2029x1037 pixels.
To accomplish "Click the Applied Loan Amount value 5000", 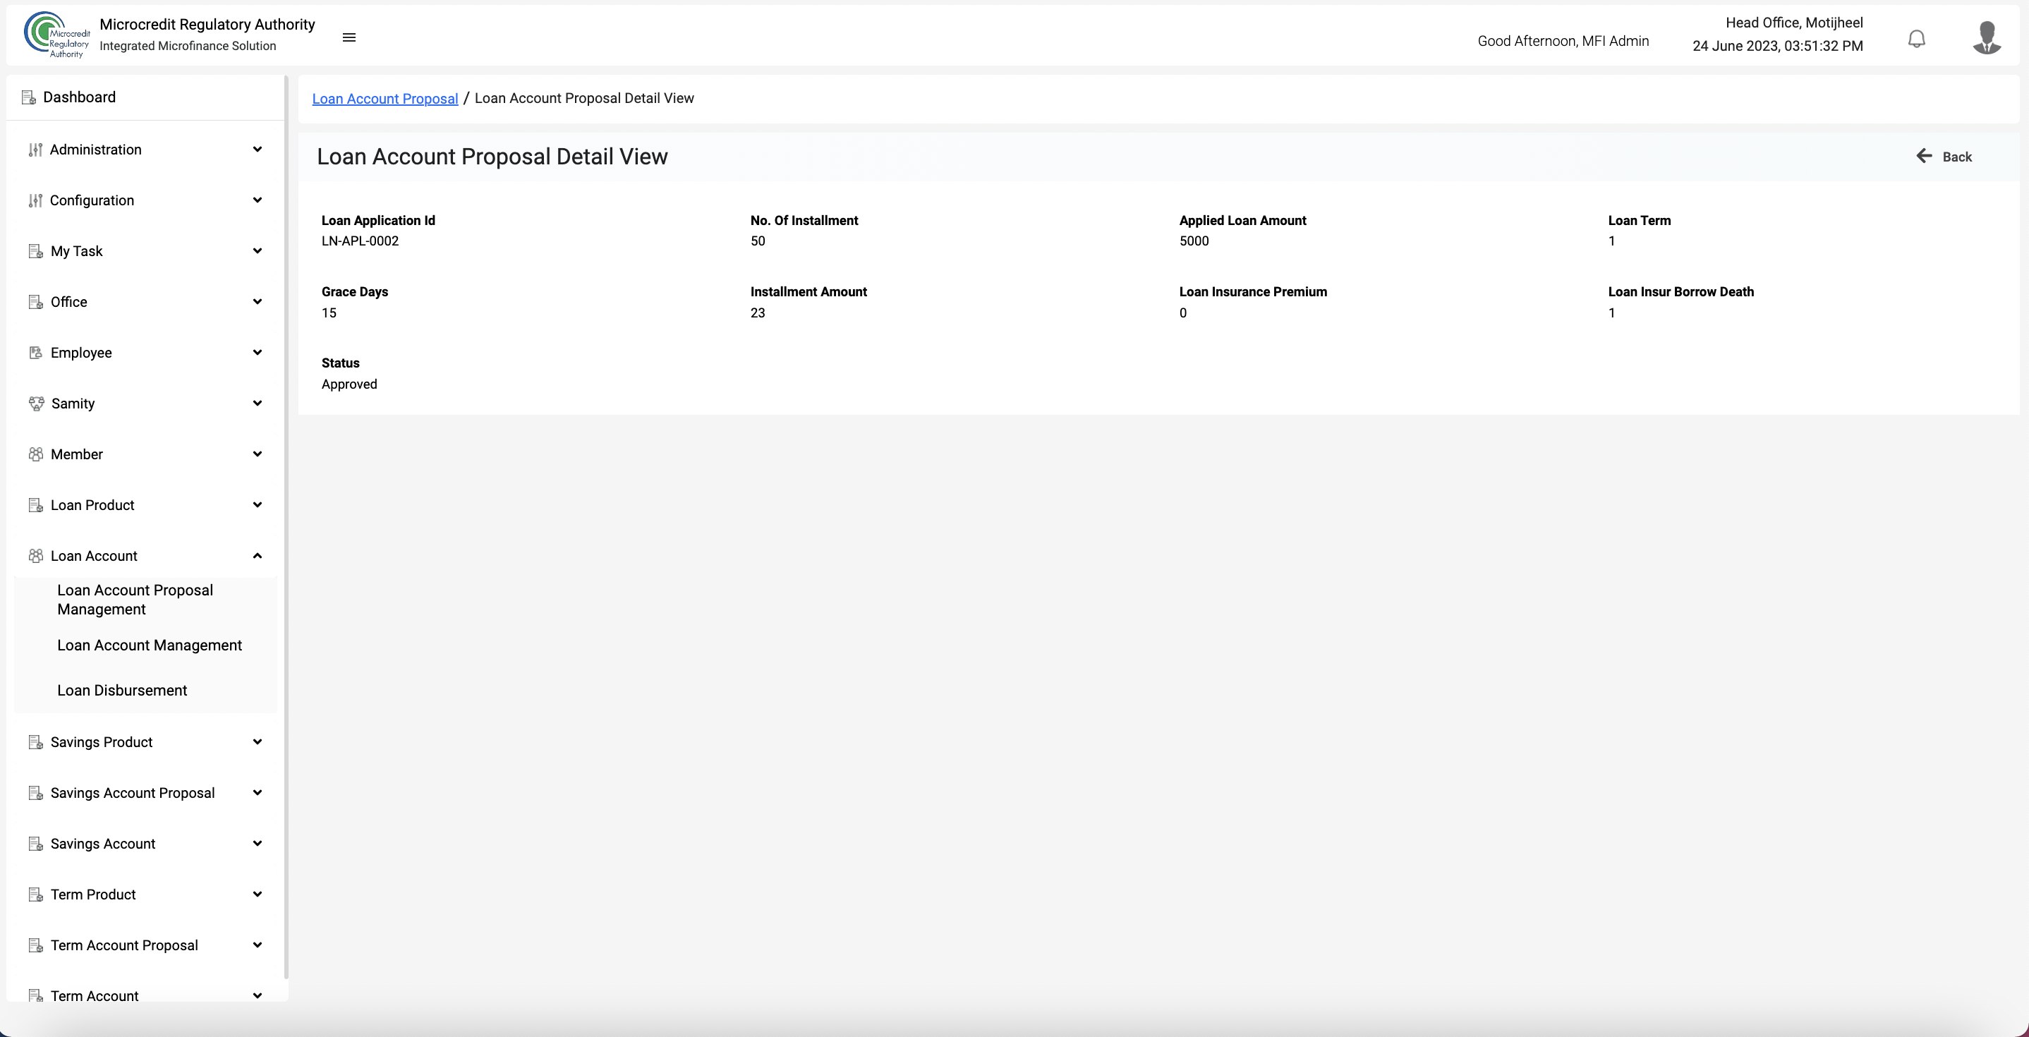I will [x=1193, y=241].
